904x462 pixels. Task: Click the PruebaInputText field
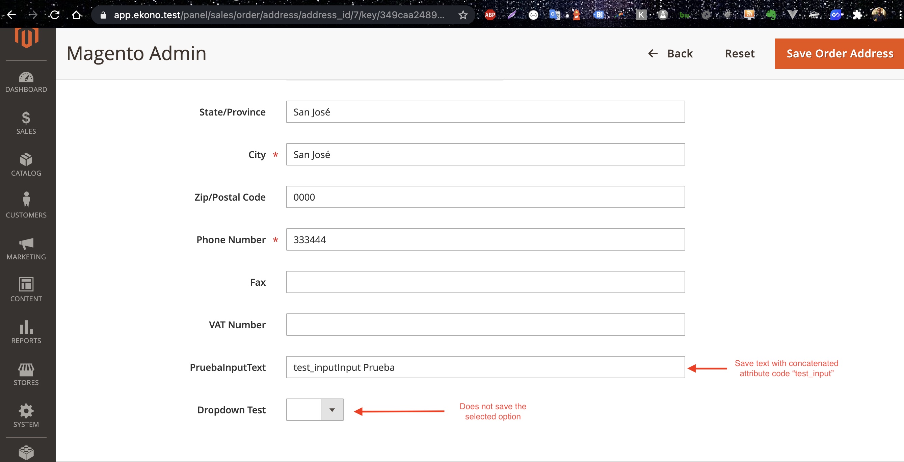485,367
